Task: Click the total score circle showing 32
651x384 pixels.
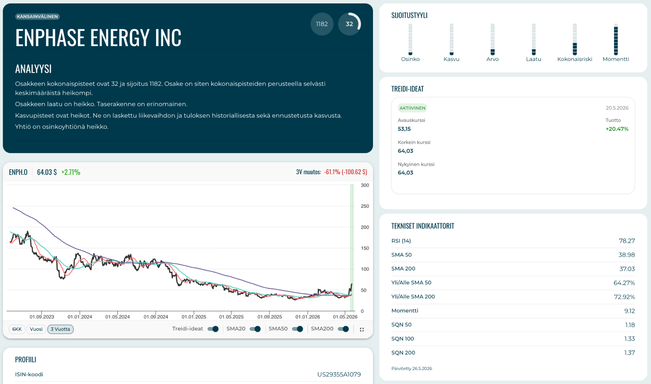Action: pos(349,24)
